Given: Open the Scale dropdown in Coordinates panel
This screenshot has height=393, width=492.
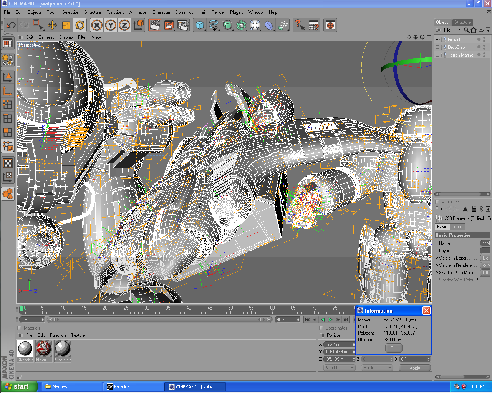Looking at the screenshot, I should click(x=377, y=368).
